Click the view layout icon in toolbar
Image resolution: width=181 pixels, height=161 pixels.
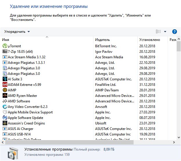(158, 31)
